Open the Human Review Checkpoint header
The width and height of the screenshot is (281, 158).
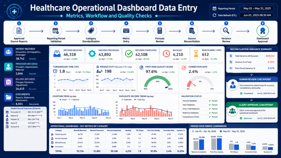point(252,79)
